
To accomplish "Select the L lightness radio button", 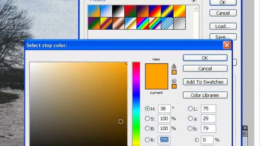I will coord(190,109).
